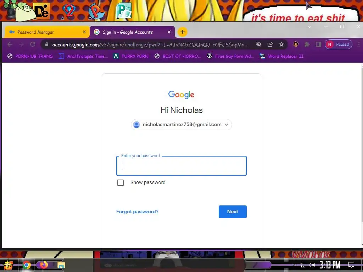This screenshot has width=363, height=272.
Task: Click the Hi Nicholas heading
Action: click(181, 110)
